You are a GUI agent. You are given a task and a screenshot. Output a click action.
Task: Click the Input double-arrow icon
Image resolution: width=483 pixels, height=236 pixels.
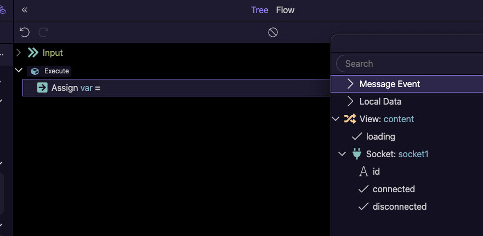(33, 53)
